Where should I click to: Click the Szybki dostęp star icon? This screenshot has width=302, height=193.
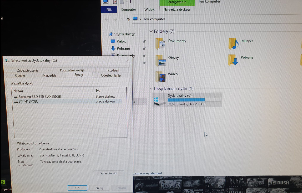[111, 34]
